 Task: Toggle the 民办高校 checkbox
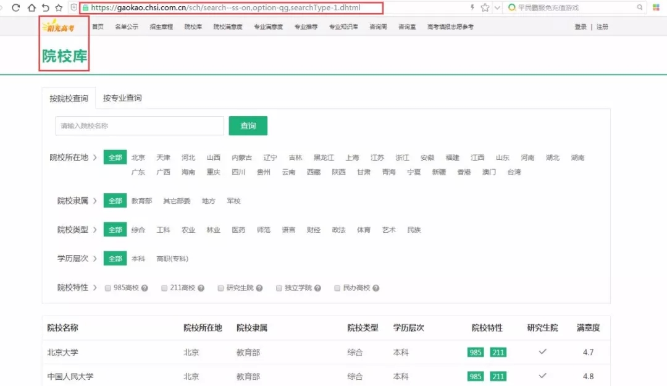pos(337,288)
